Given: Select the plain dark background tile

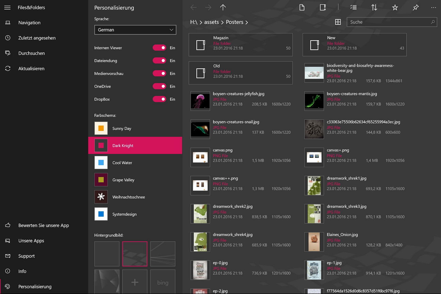Looking at the screenshot, I should (x=107, y=254).
